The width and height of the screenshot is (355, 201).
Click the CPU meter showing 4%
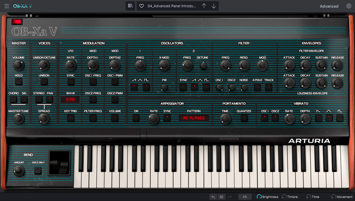[245, 197]
